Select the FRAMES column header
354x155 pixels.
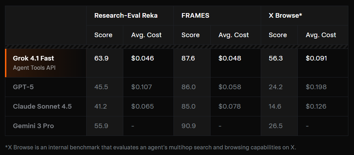(x=195, y=16)
